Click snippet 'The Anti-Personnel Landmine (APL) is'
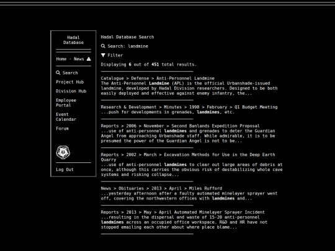335x251 pixels. pyautogui.click(x=189, y=89)
